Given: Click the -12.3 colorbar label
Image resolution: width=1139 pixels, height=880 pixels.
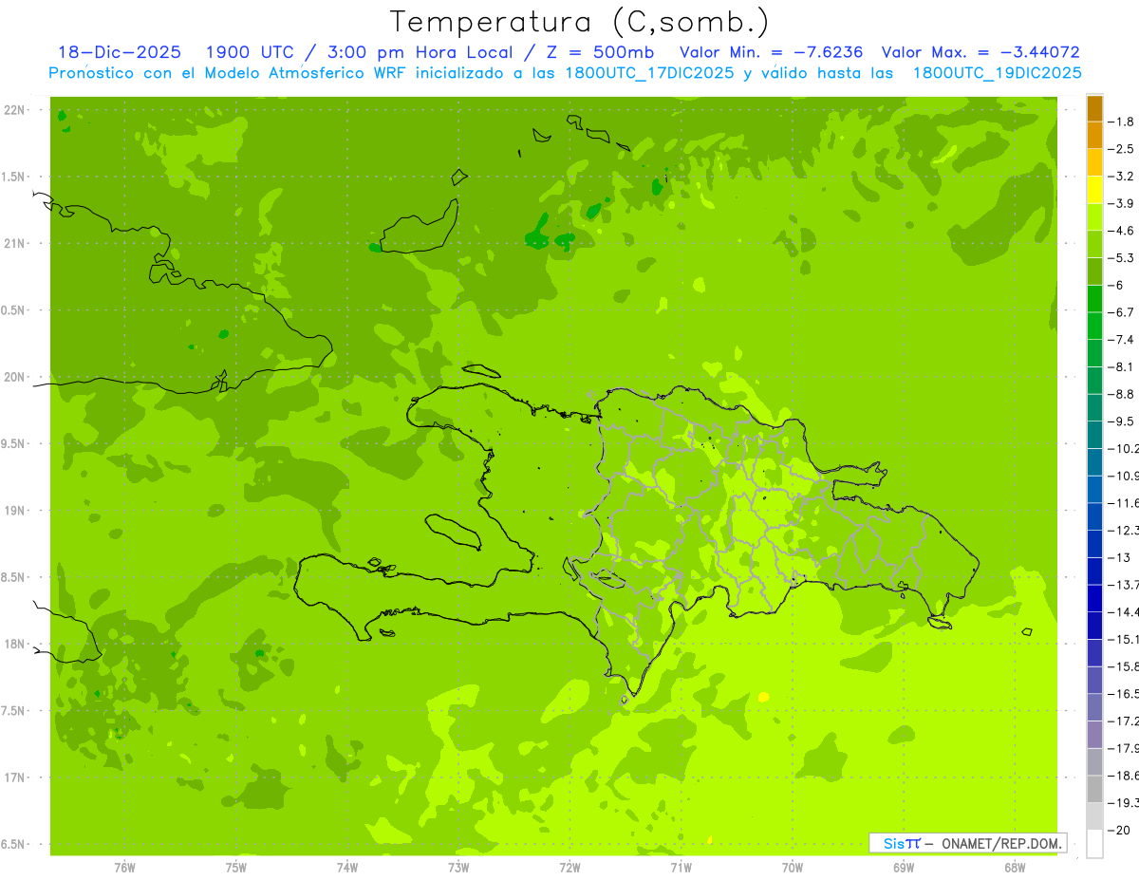Looking at the screenshot, I should tap(1124, 530).
